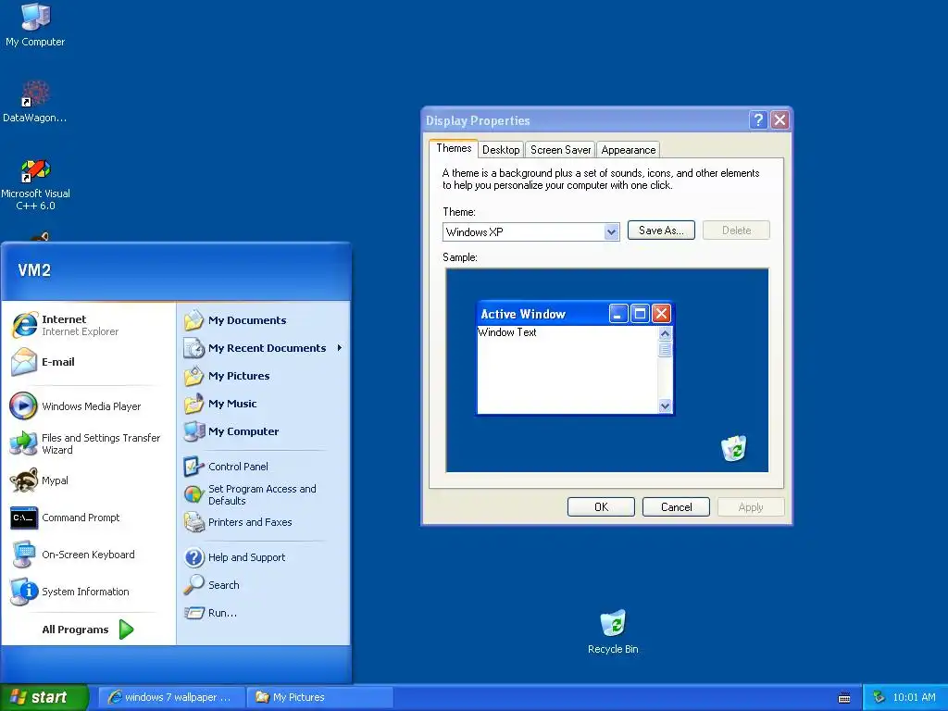
Task: Switch to the windows 7 wallpaper taskbar item
Action: (172, 697)
